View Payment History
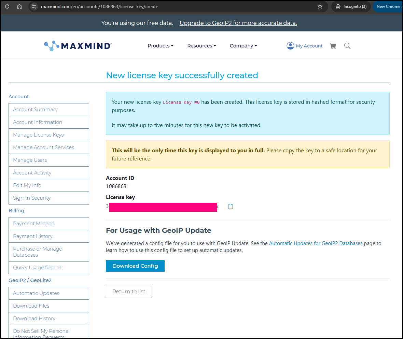 (49, 236)
